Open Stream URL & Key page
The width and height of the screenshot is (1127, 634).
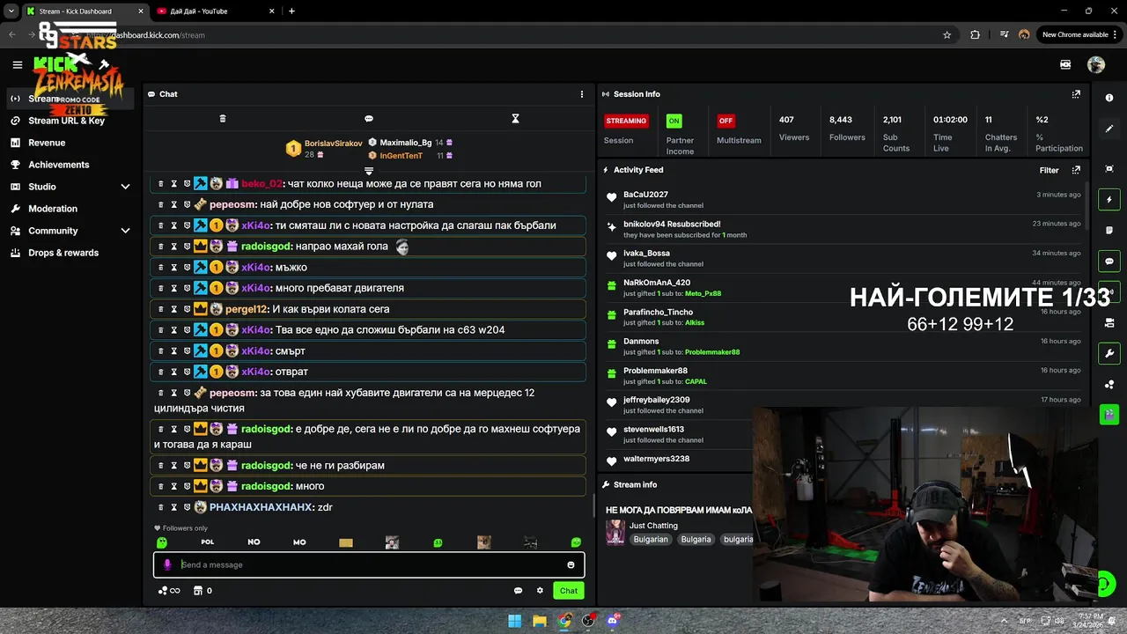(x=66, y=121)
